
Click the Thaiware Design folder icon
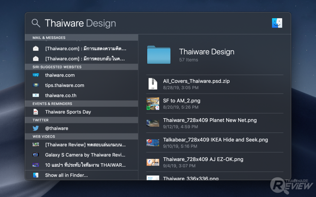point(159,55)
